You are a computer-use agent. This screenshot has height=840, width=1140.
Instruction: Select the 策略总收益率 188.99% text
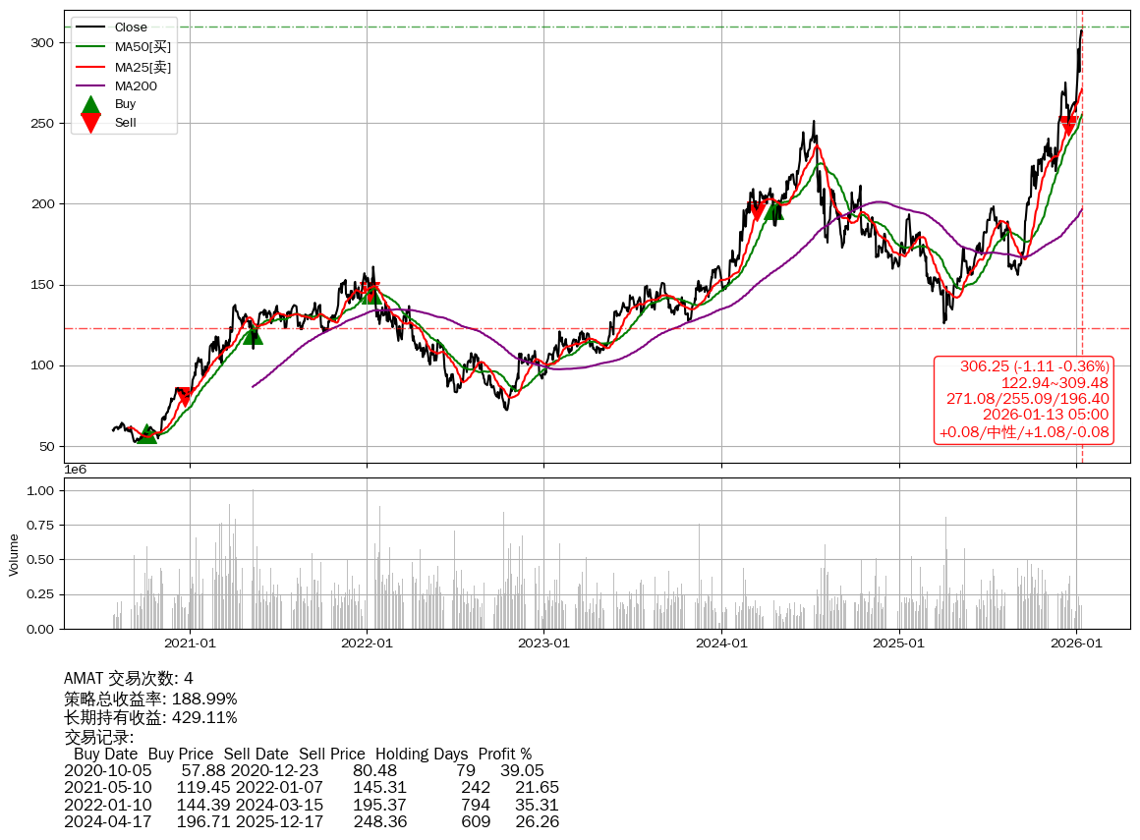click(150, 699)
